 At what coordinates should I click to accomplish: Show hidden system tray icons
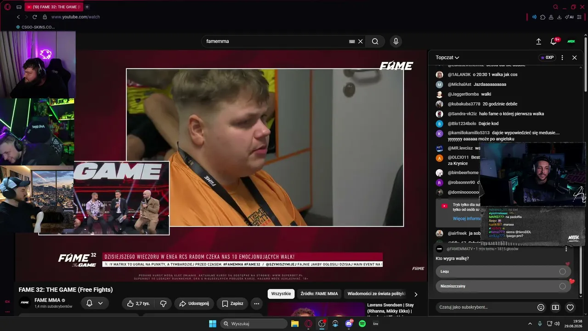tap(530, 324)
